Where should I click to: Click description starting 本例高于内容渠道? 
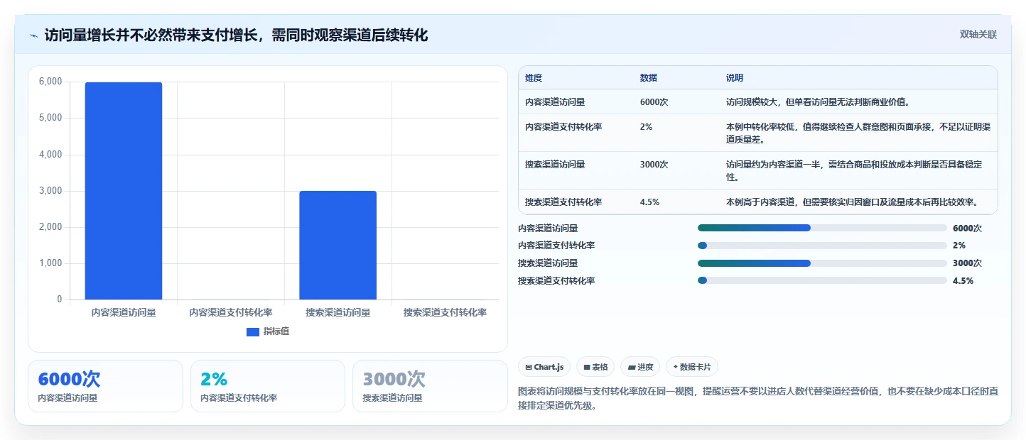[852, 202]
